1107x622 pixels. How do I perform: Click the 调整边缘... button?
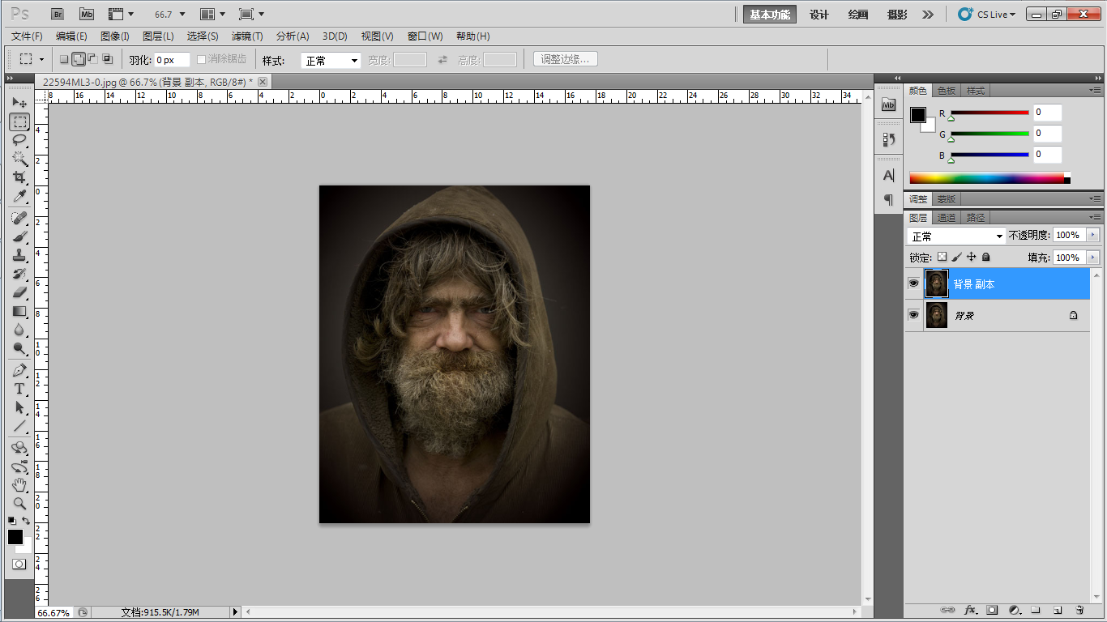click(x=566, y=59)
